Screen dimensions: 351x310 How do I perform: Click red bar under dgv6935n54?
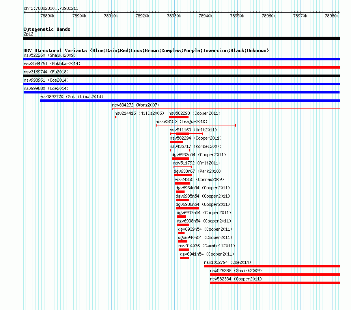(x=183, y=200)
